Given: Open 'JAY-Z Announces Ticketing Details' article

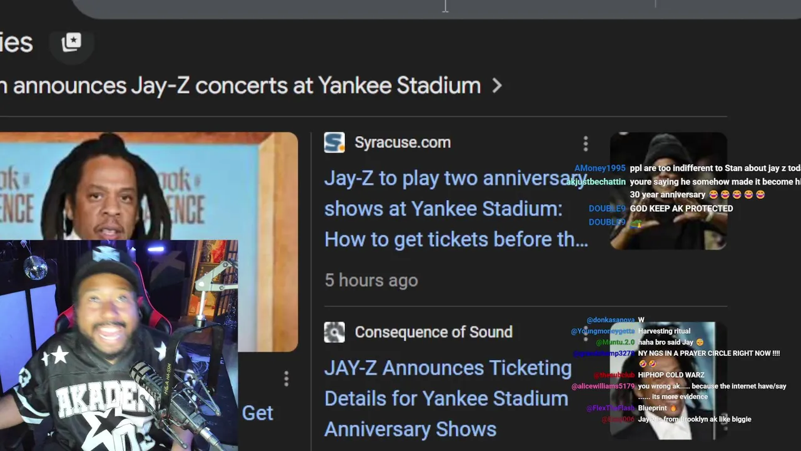Looking at the screenshot, I should [x=447, y=398].
